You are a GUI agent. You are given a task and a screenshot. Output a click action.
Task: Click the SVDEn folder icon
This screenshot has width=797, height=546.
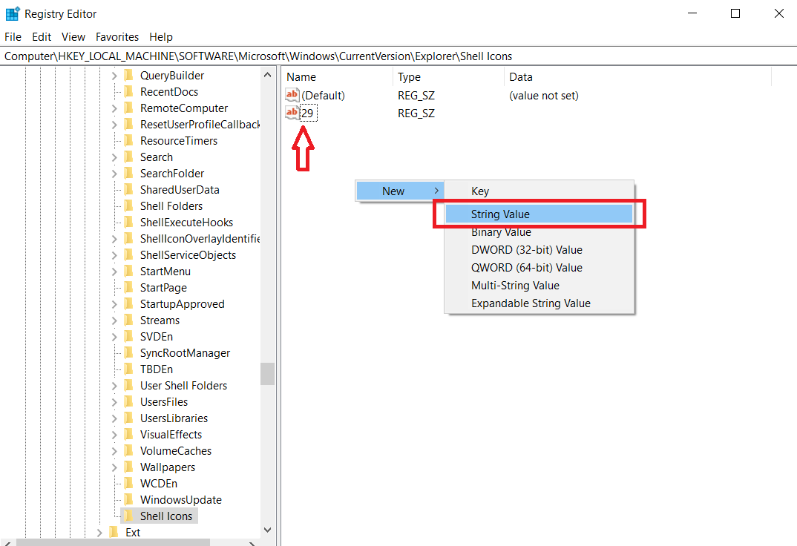tap(128, 336)
